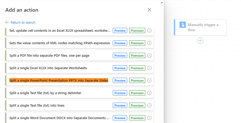Click info icon for Split Word Document DOCX
Image resolution: width=241 pixels, height=123 pixels.
coord(149,118)
